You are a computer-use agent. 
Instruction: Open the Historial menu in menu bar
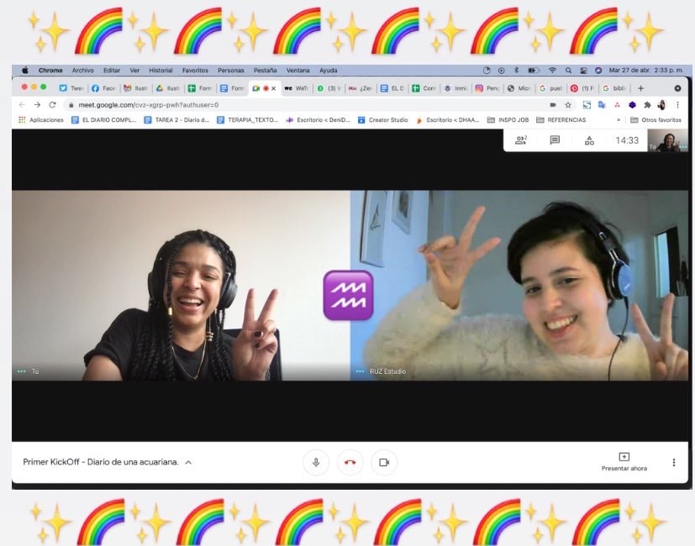coord(161,71)
